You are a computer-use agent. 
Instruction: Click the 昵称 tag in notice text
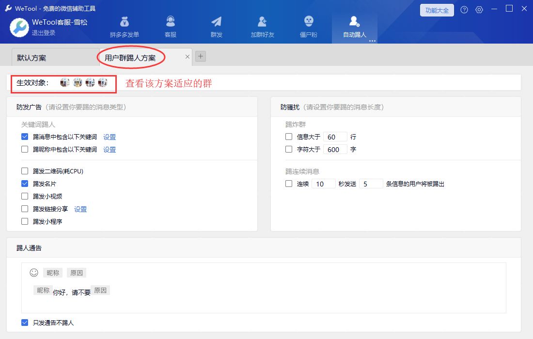[x=43, y=291]
